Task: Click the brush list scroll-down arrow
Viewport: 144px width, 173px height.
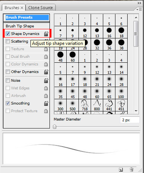Action: pyautogui.click(x=136, y=111)
